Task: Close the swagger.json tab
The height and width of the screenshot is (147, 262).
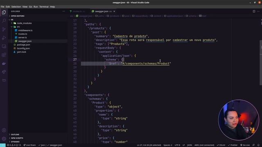Action: (x=114, y=11)
